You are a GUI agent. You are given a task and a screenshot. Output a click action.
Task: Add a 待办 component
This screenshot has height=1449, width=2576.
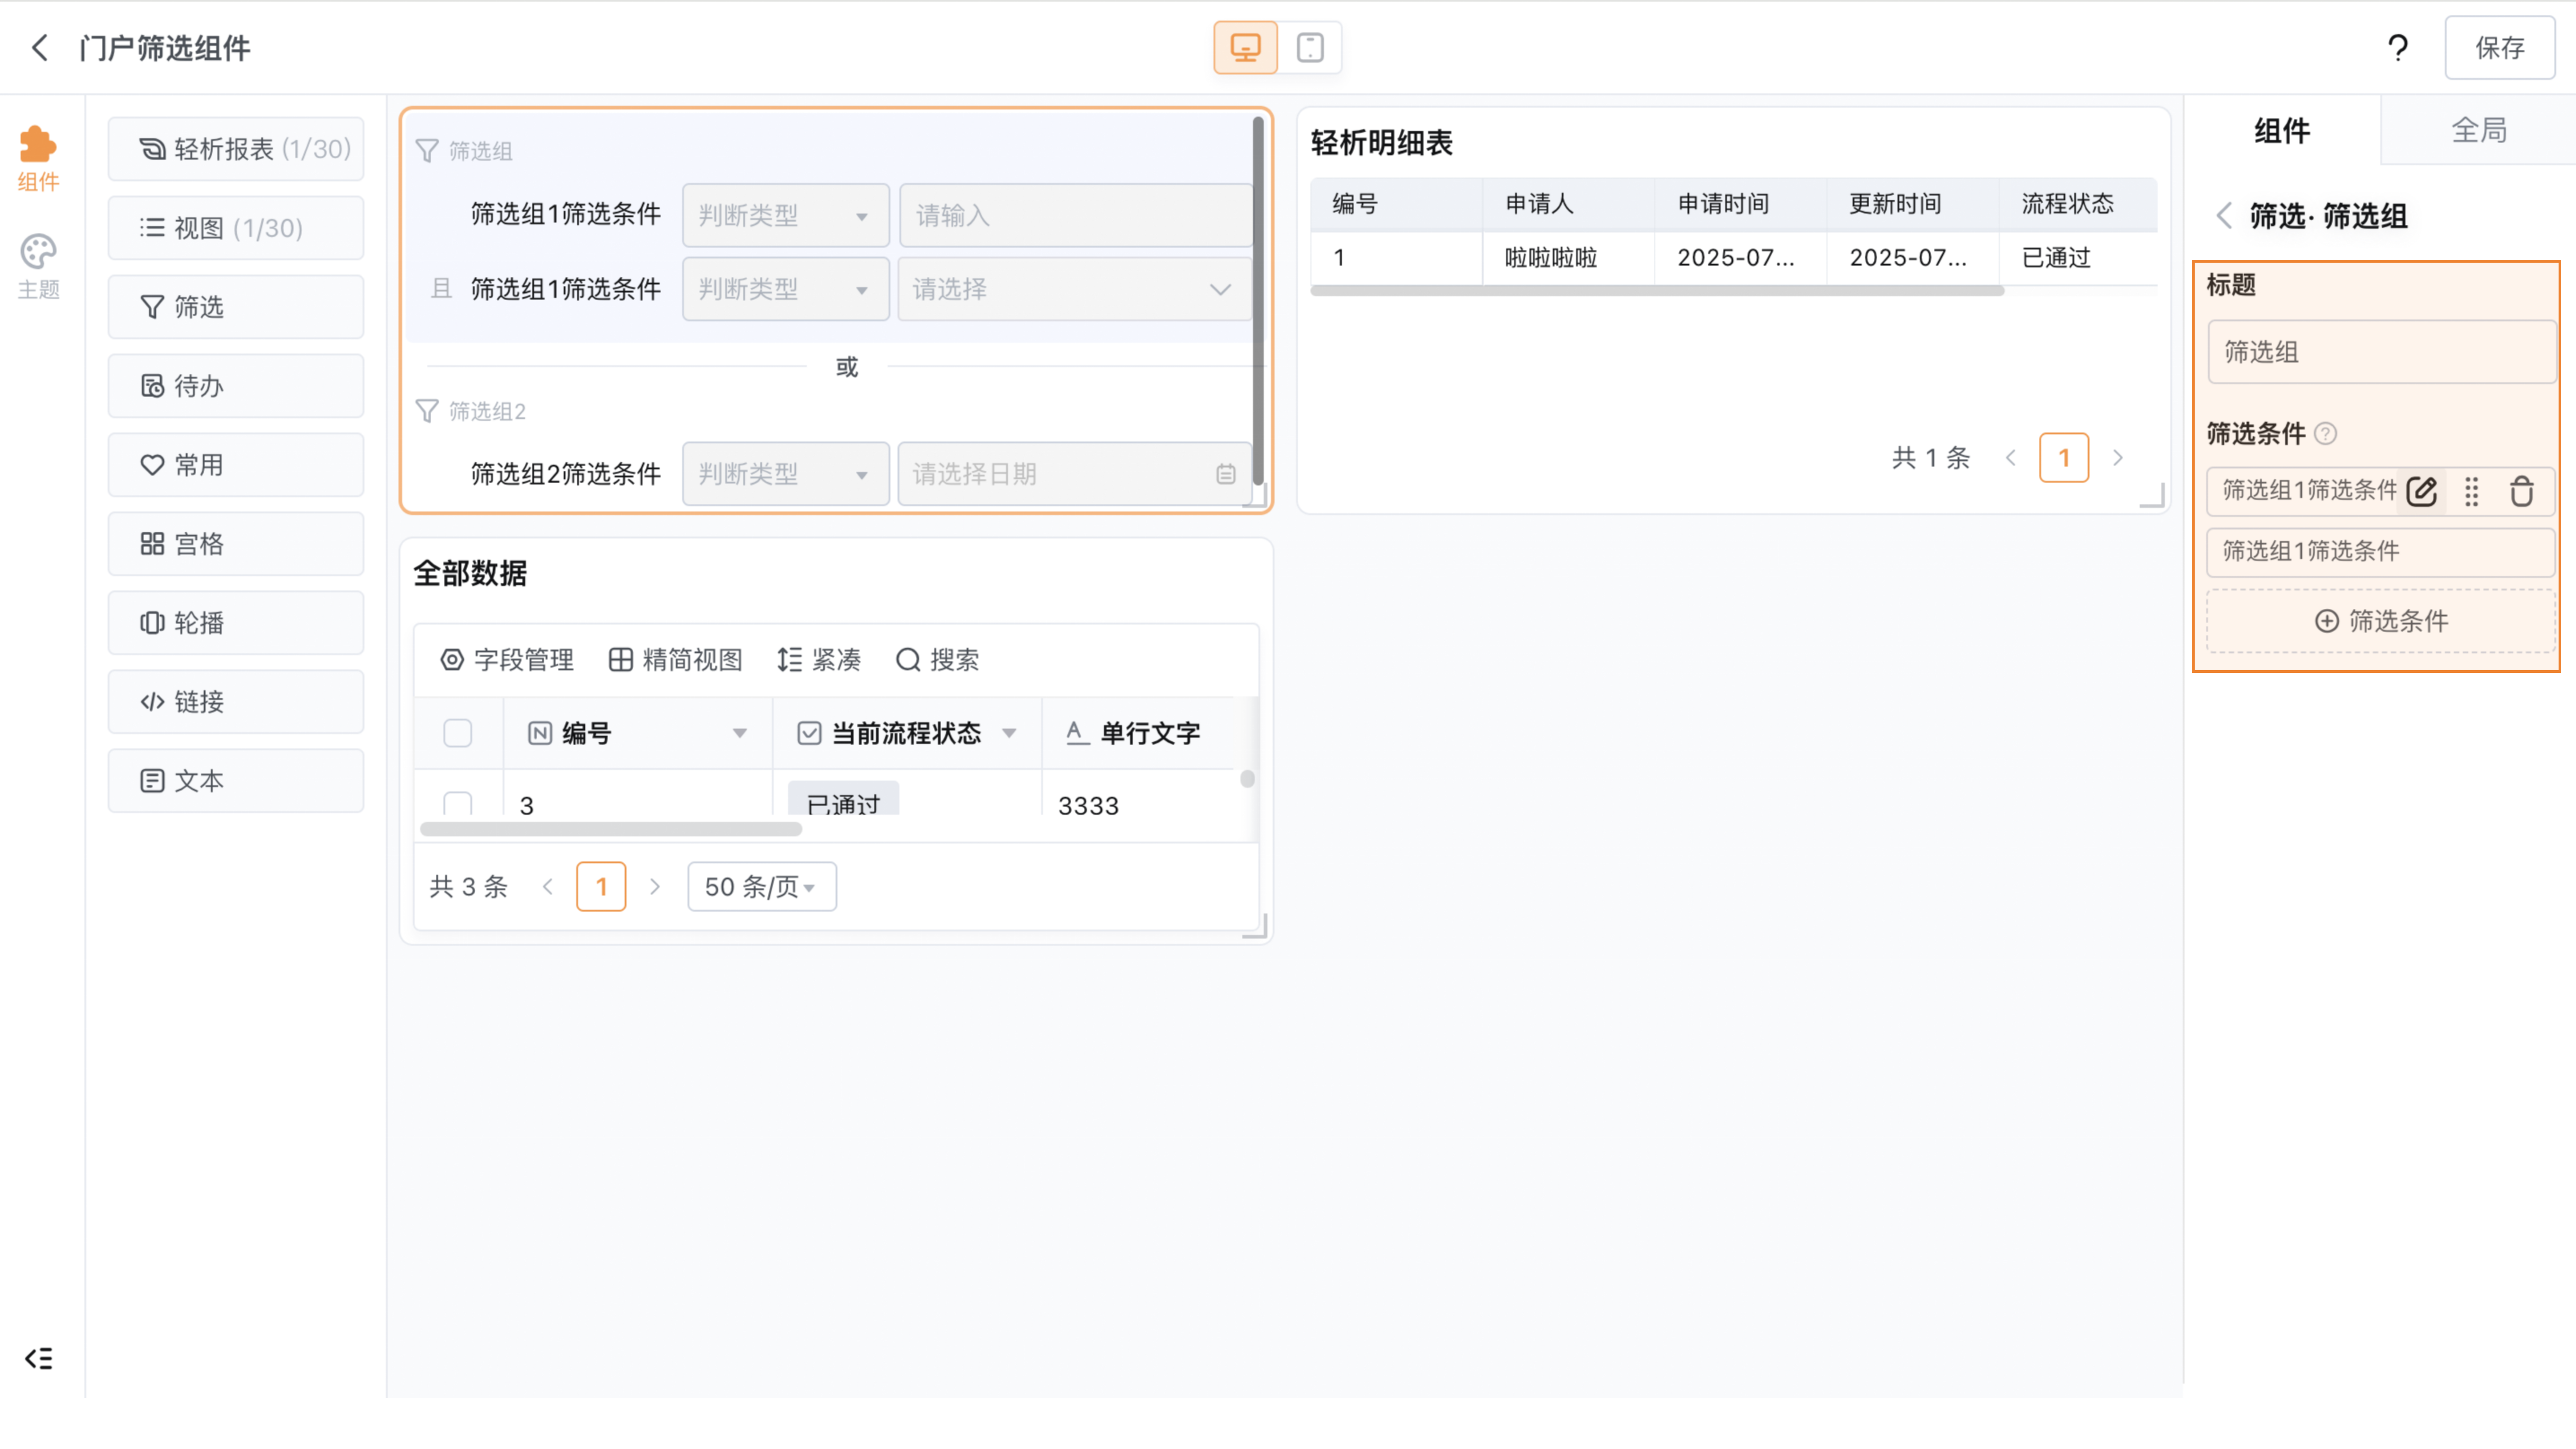pos(236,386)
